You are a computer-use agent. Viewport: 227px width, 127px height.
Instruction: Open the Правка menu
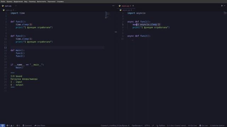pos(9,1)
